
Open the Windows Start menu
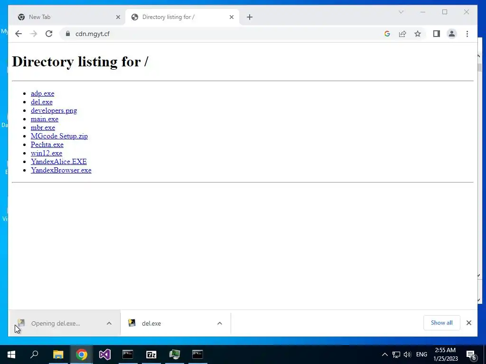pos(11,355)
